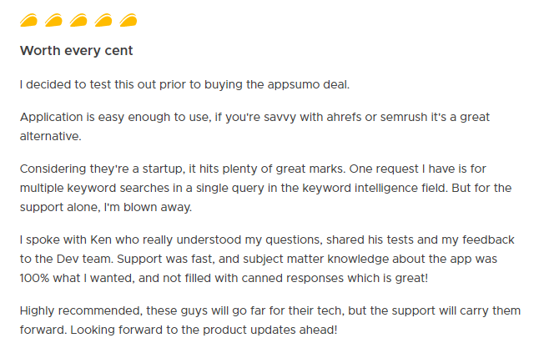The height and width of the screenshot is (348, 554).
Task: Click the '100% what I wanted' line
Action: click(x=224, y=278)
